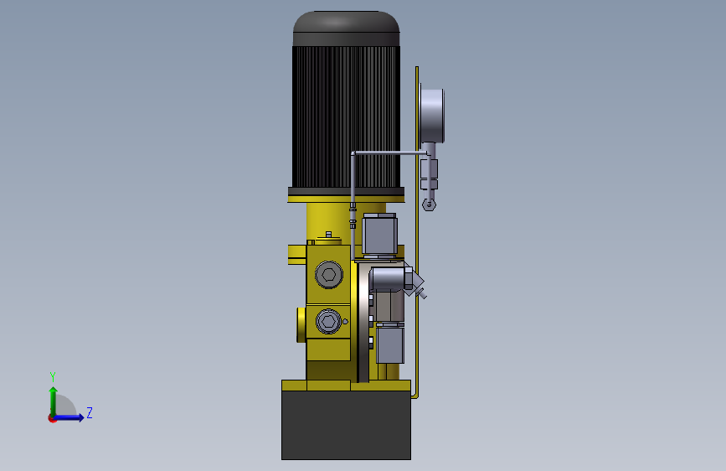Image resolution: width=726 pixels, height=471 pixels.
Task: Select the tall yellow vertical tube on right
Action: 417,232
